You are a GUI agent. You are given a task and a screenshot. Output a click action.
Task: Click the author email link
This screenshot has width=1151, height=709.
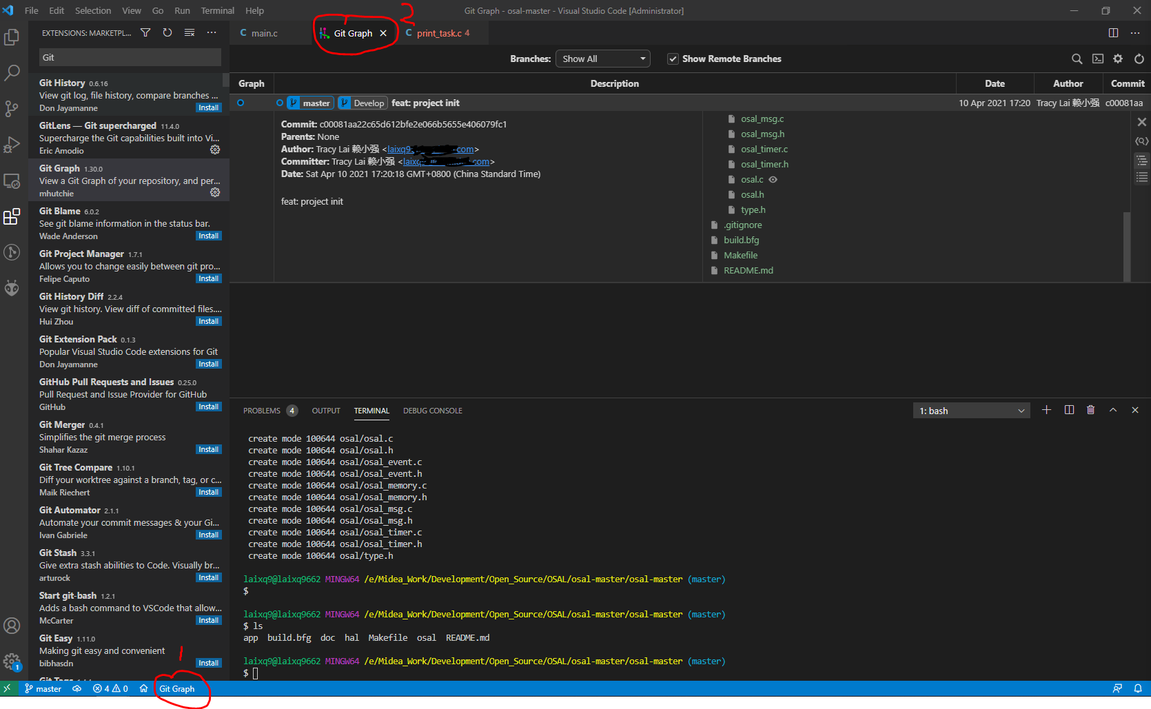tap(431, 149)
